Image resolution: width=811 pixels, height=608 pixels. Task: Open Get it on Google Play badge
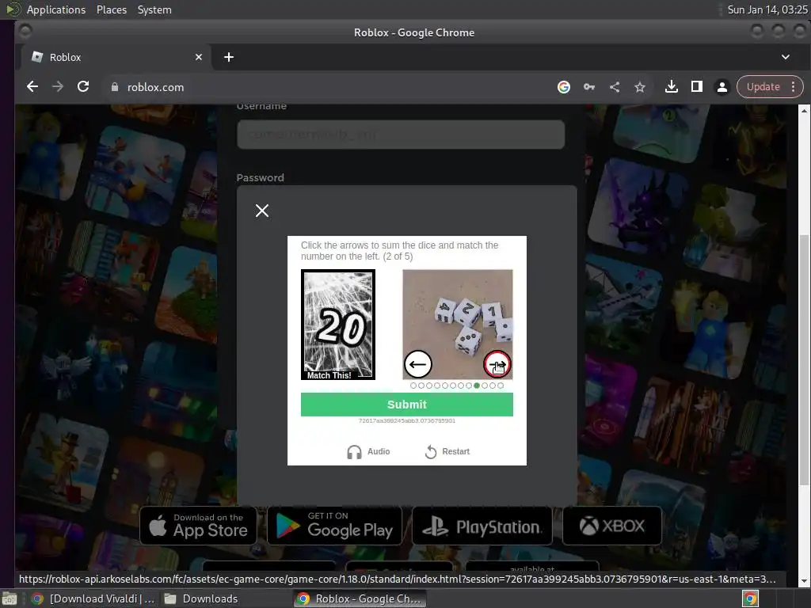(x=335, y=526)
